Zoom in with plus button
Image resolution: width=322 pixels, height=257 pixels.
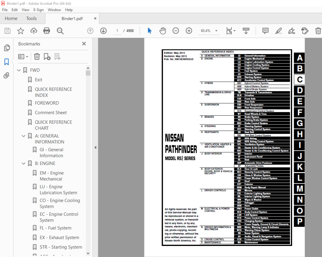(x=189, y=31)
